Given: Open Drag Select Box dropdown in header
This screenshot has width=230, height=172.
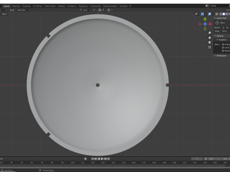Looking at the screenshot, I should click(x=23, y=10).
